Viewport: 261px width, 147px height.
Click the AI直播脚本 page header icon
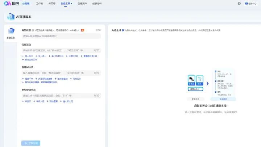tap(11, 17)
